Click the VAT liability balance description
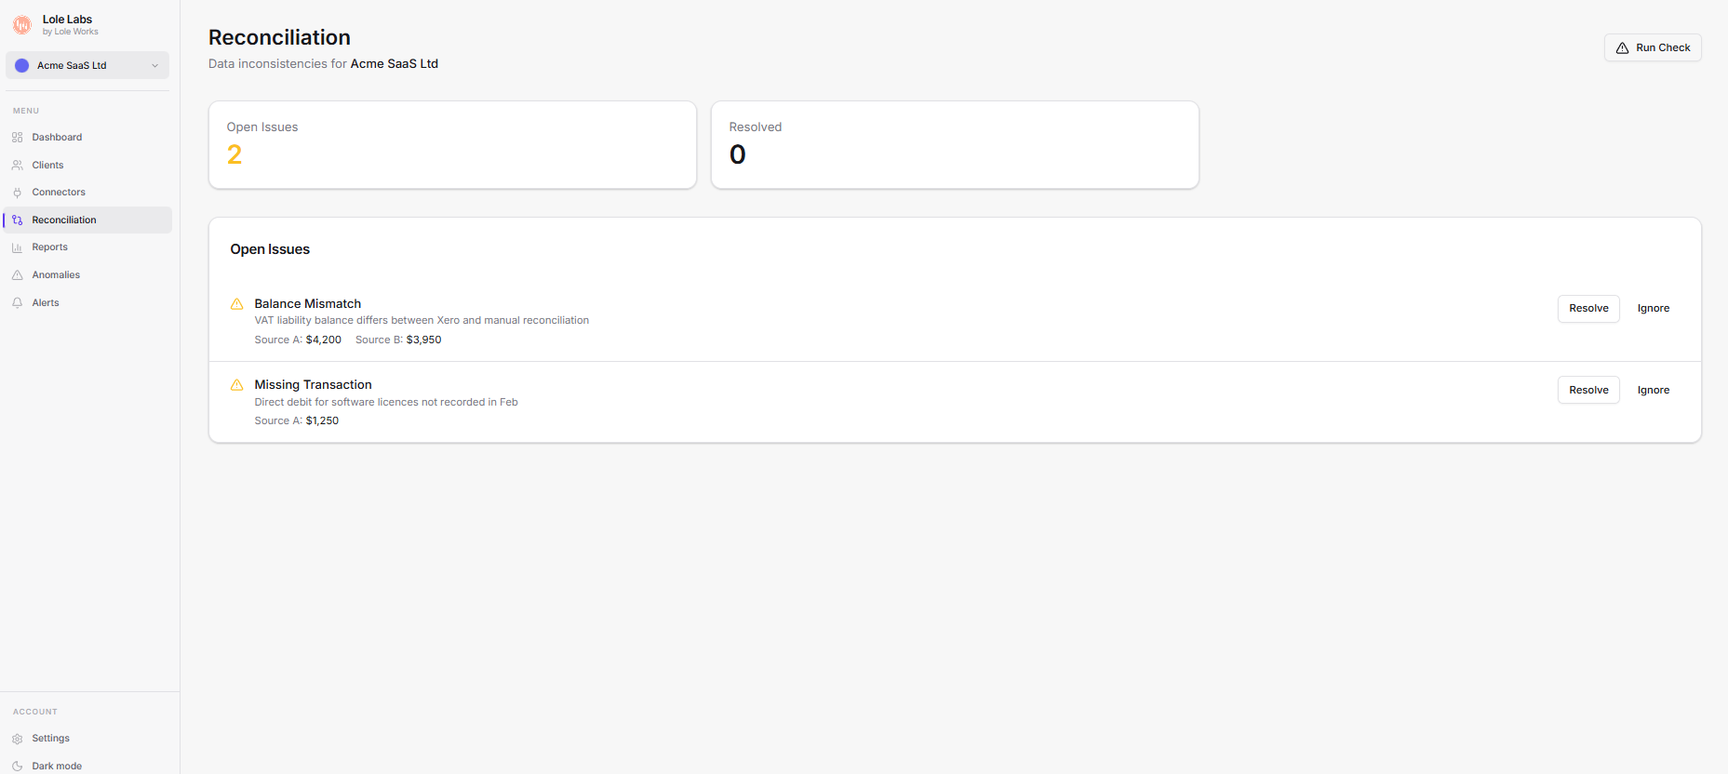Screen dimensions: 1728x774 (422, 321)
